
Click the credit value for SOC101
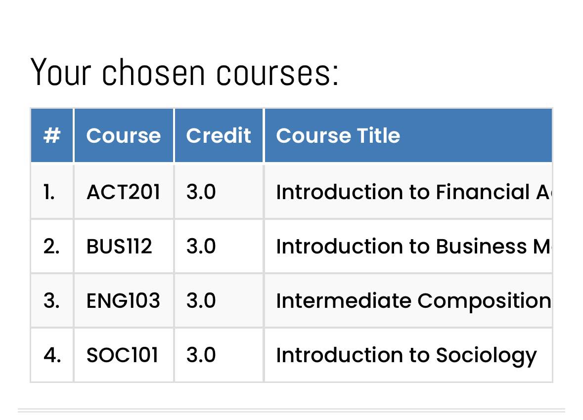coord(201,355)
